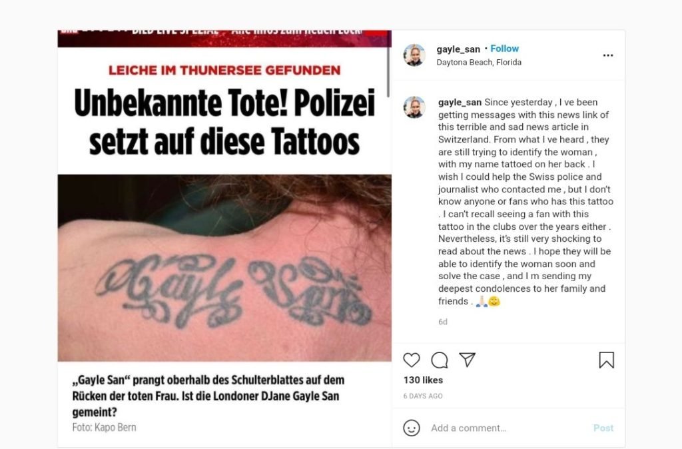Image resolution: width=682 pixels, height=449 pixels.
Task: Submit the comment with the Post button
Action: (x=603, y=428)
